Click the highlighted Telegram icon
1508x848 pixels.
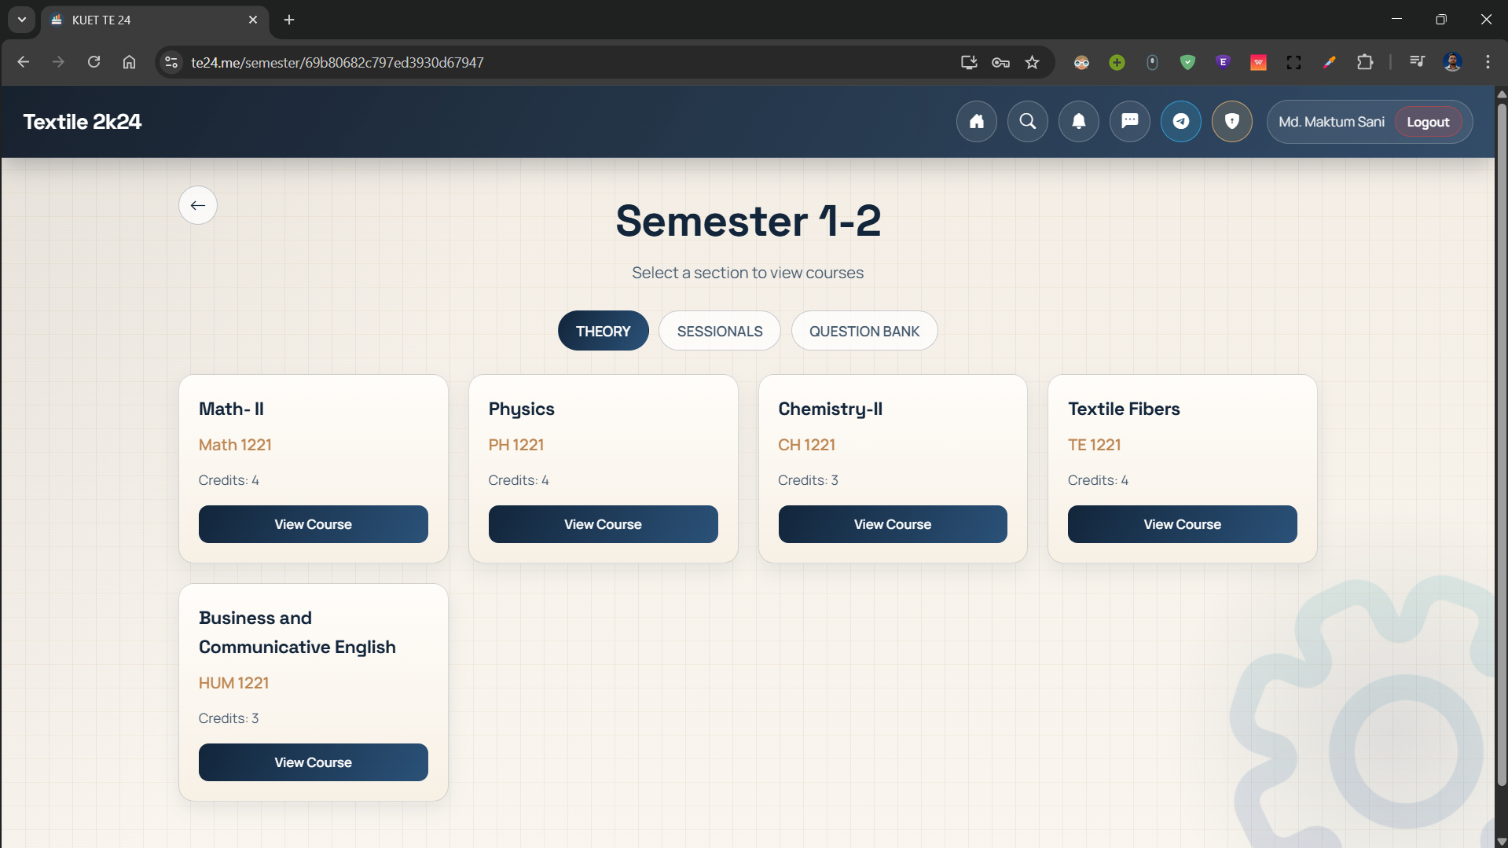point(1180,121)
